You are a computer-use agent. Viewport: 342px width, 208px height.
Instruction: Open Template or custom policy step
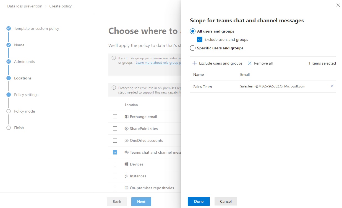tap(36, 28)
